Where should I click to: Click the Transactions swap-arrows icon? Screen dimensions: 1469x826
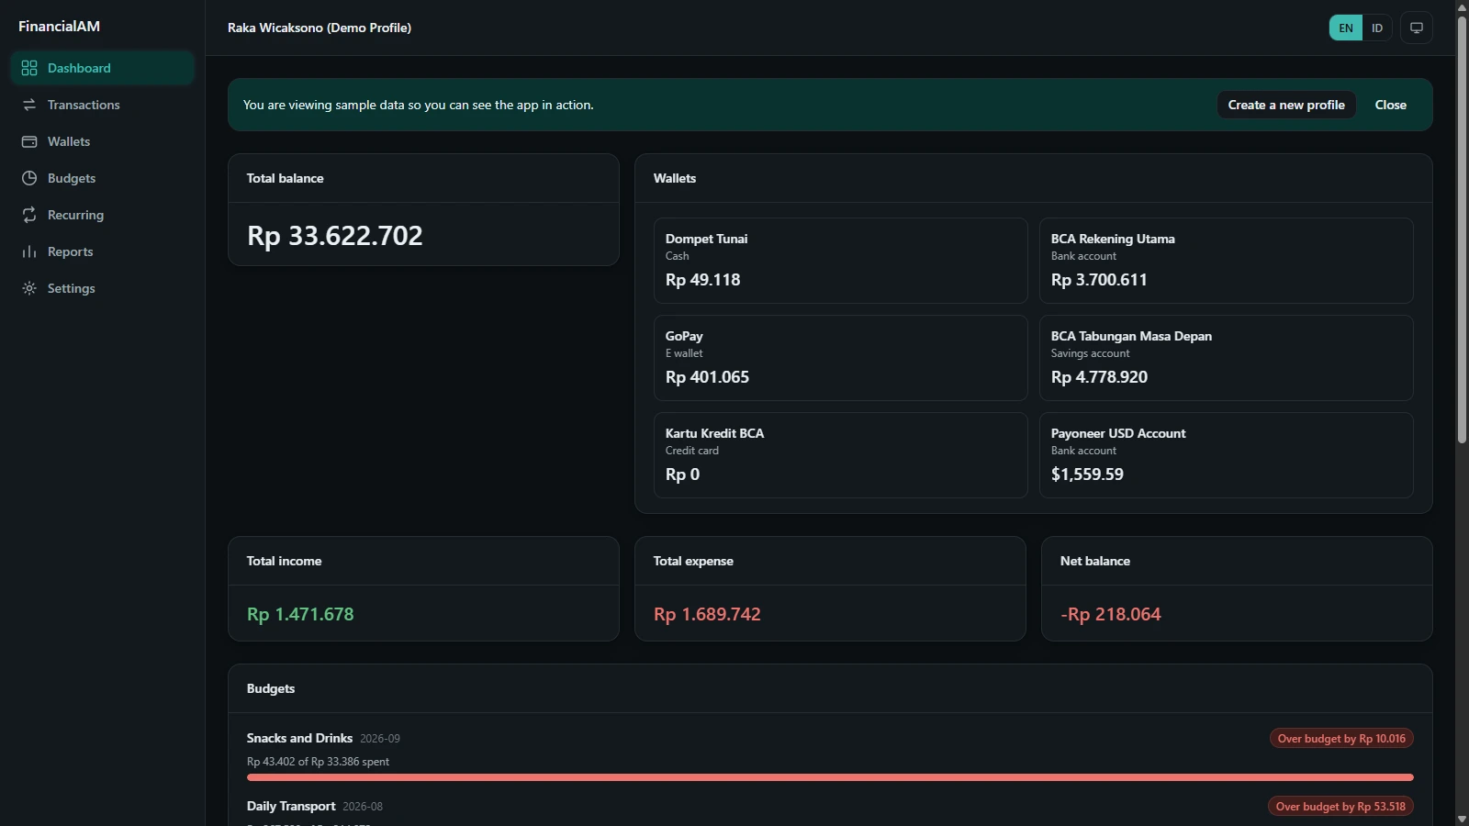click(29, 105)
